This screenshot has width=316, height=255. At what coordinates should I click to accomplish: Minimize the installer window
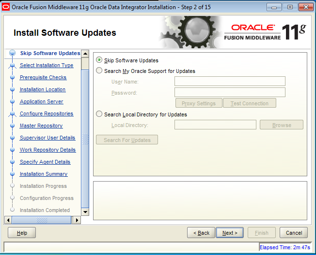274,7
